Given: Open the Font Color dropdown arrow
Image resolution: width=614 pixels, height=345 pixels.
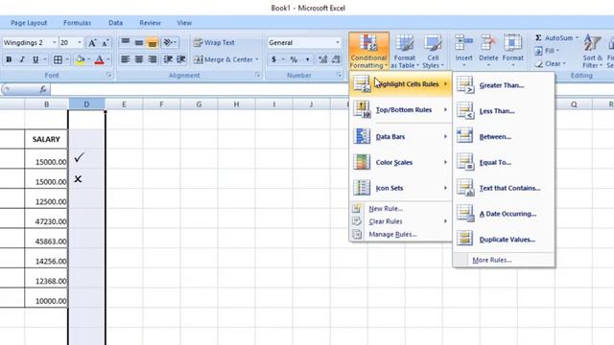Looking at the screenshot, I should pyautogui.click(x=108, y=59).
